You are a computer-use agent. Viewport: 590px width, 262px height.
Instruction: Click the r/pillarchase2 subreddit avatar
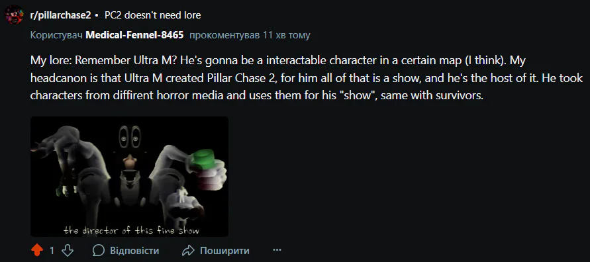tap(14, 15)
